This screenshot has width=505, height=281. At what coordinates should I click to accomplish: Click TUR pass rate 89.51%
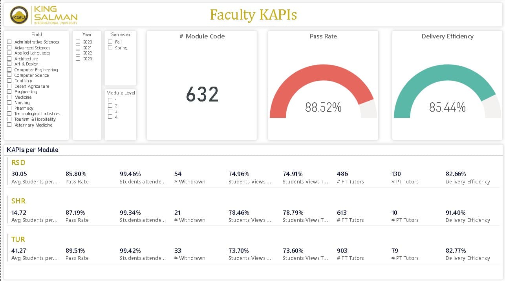[x=75, y=250]
